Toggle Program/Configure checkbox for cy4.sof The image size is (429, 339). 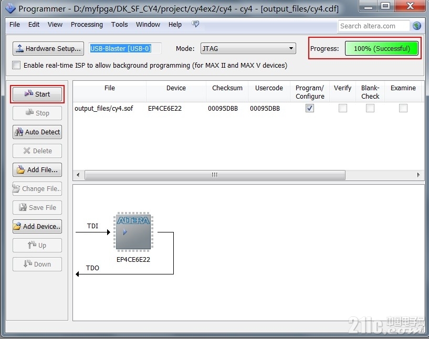(x=310, y=108)
